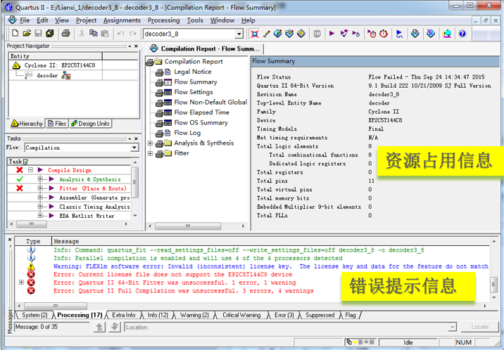Click the Locate button

coord(479,327)
